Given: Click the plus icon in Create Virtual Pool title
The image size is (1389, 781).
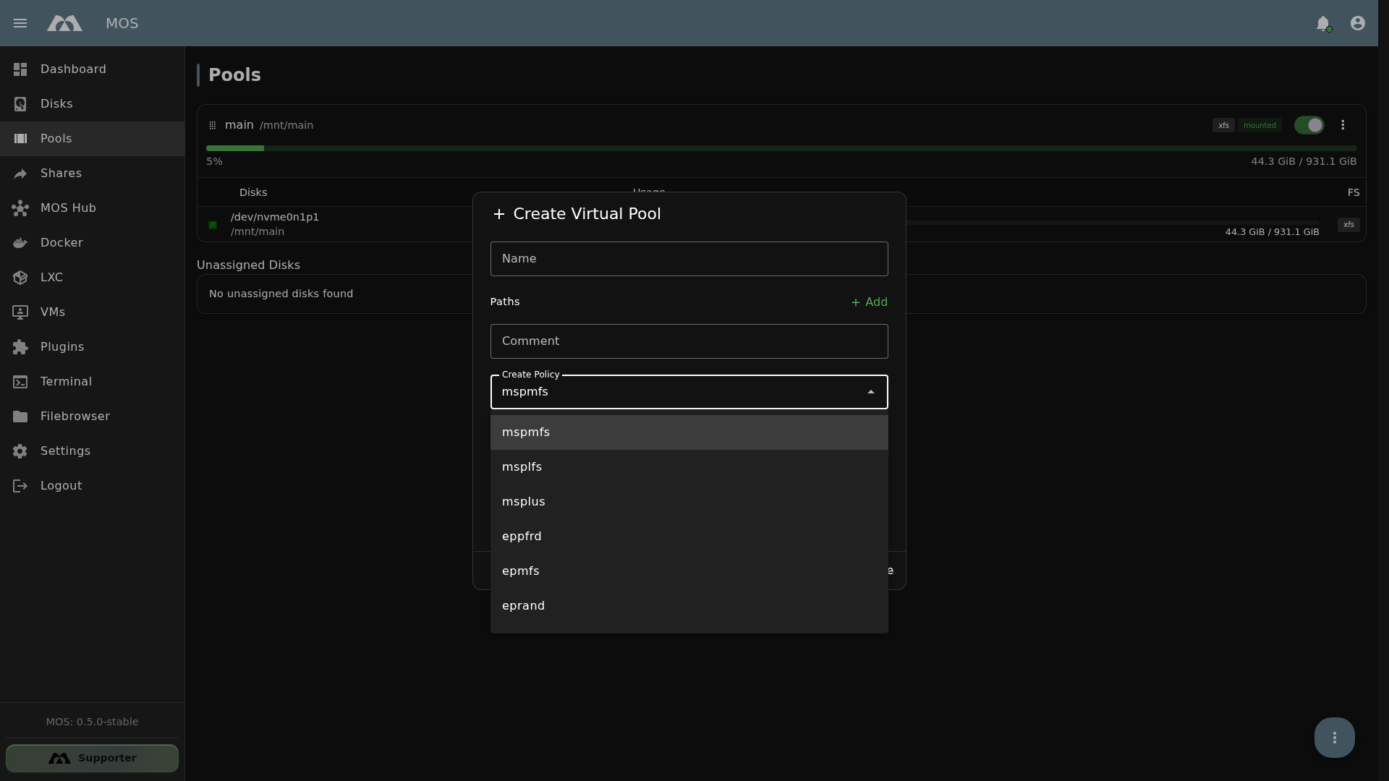Looking at the screenshot, I should [498, 214].
